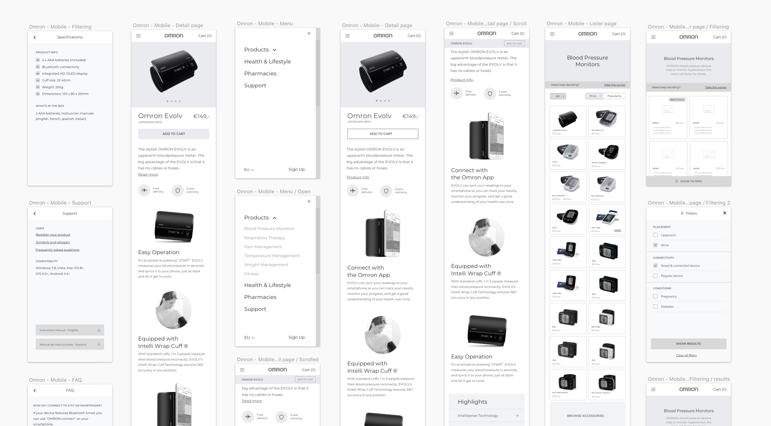Viewport: 771px width, 426px height.
Task: Open hamburger menu in Detail page / Scroll
Action: (451, 33)
